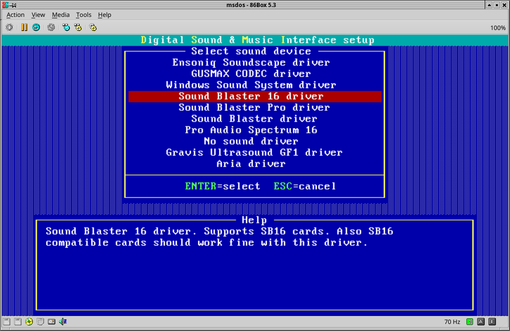
Task: Click the speaker sound icon in status bar
Action: point(63,322)
